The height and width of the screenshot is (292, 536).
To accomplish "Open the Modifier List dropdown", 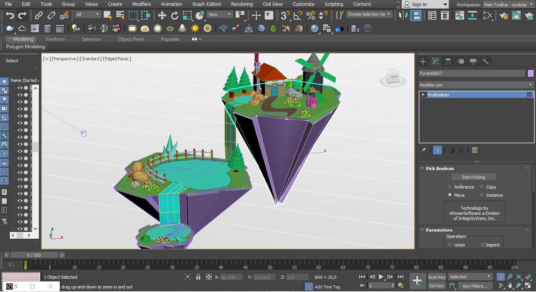I will [x=476, y=85].
